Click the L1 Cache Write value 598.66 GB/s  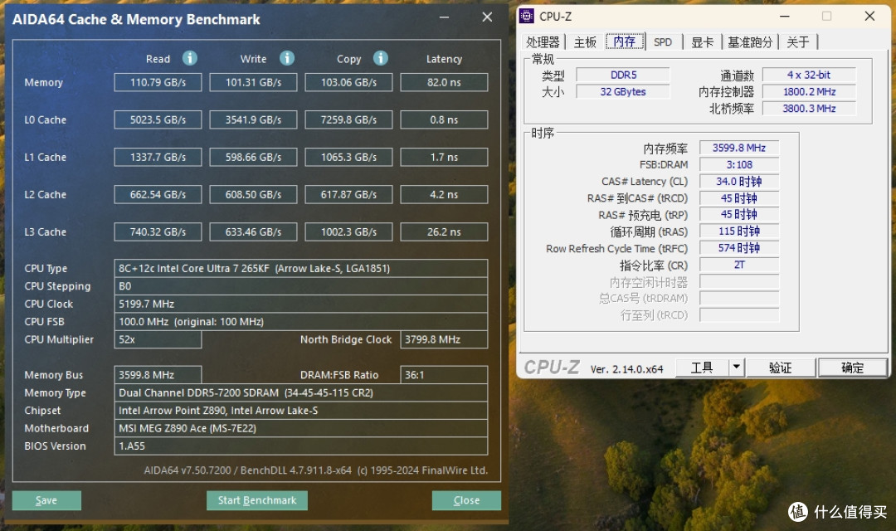pyautogui.click(x=253, y=157)
